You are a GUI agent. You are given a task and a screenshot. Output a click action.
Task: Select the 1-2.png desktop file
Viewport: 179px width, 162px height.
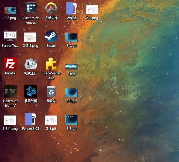tap(10, 10)
